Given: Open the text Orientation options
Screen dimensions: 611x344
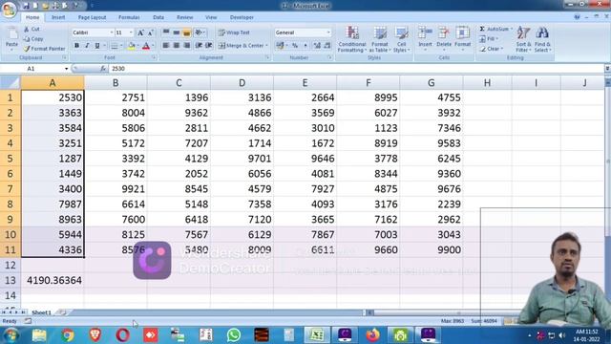Looking at the screenshot, I should [200, 32].
